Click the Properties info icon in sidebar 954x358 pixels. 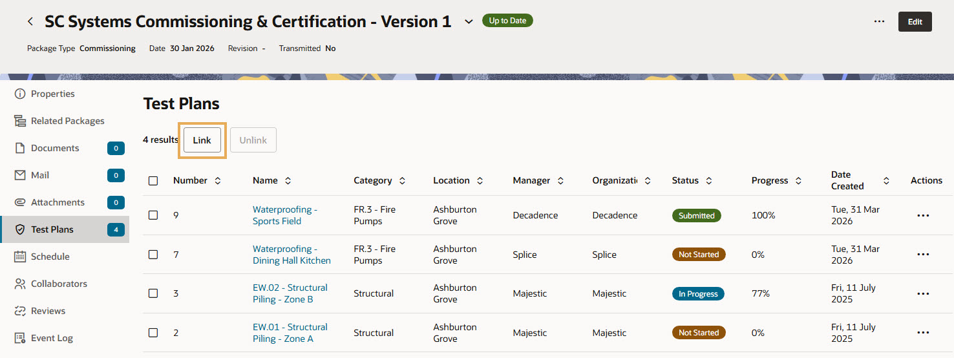tap(20, 94)
